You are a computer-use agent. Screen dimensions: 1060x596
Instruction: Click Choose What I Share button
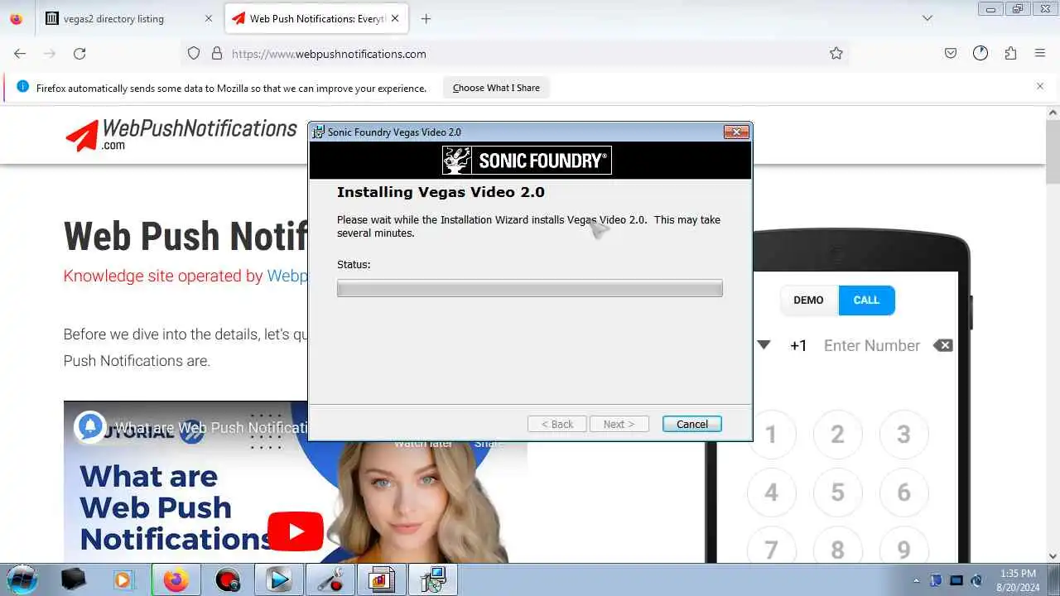pyautogui.click(x=496, y=88)
